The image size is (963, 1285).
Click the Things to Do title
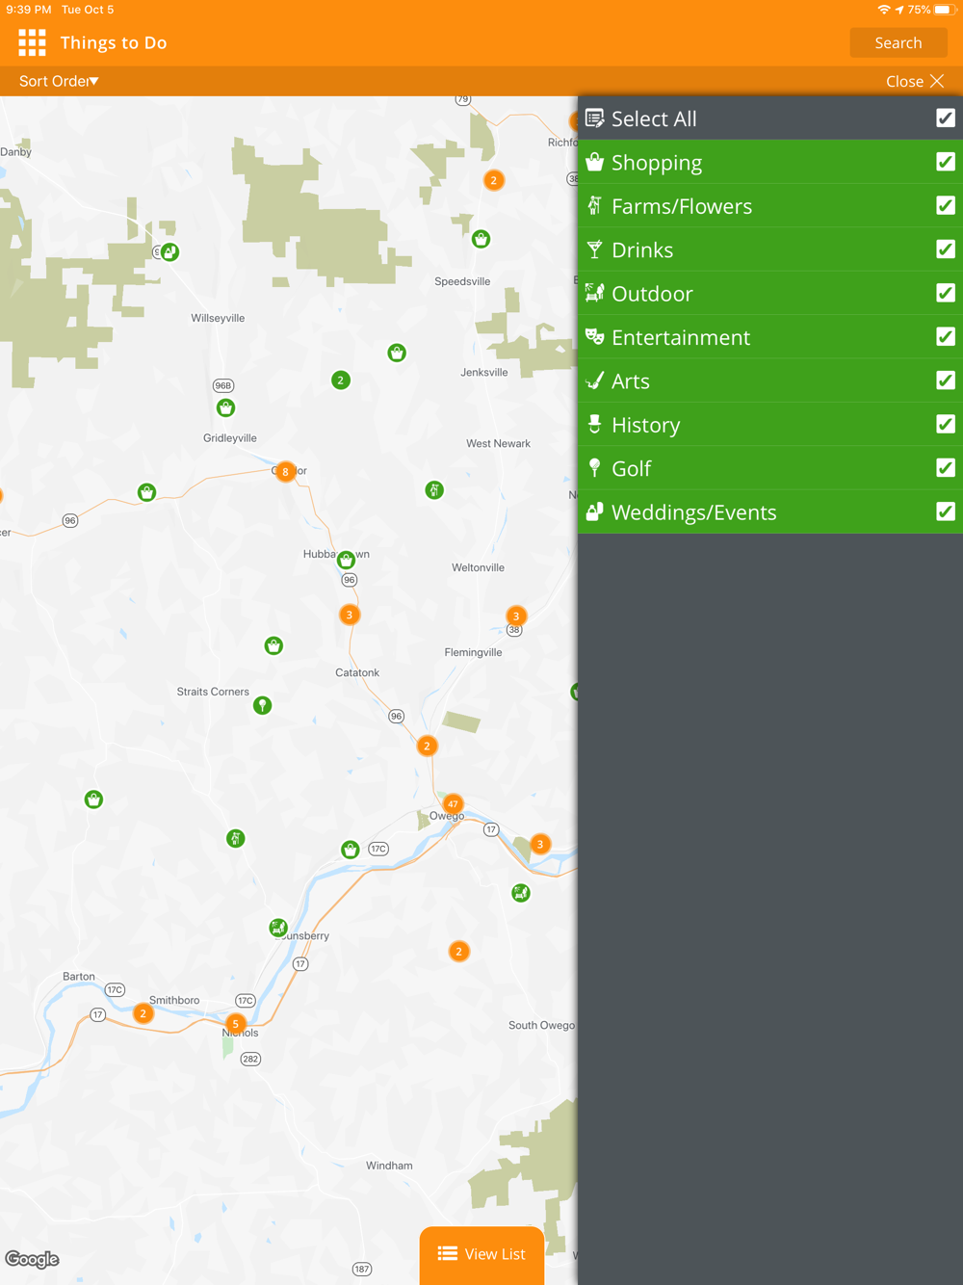pyautogui.click(x=114, y=42)
